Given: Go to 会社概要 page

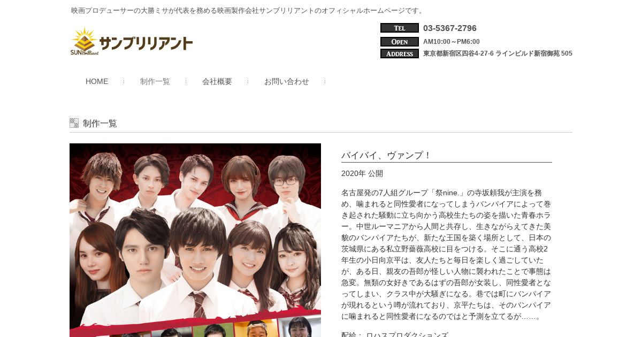Looking at the screenshot, I should click(x=217, y=81).
